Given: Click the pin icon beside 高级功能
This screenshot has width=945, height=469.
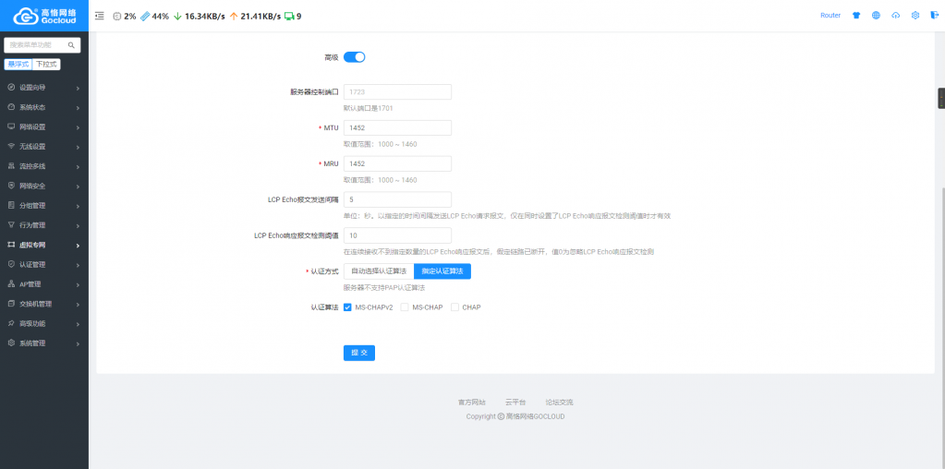Looking at the screenshot, I should tap(11, 323).
